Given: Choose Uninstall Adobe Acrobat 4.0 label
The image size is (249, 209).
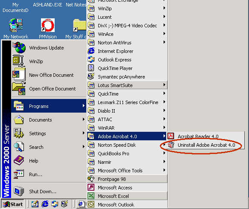Looking at the screenshot, I should click(206, 145).
